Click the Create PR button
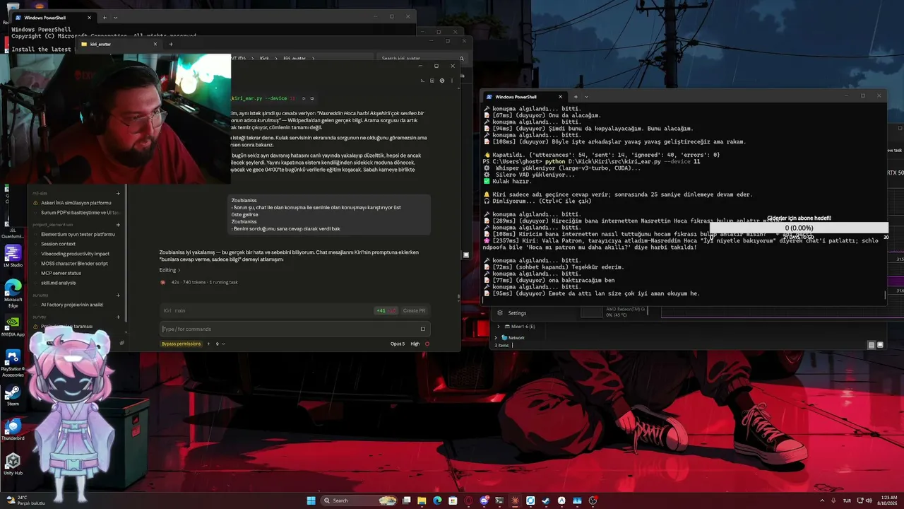Screen dimensions: 904x509 click(x=414, y=310)
